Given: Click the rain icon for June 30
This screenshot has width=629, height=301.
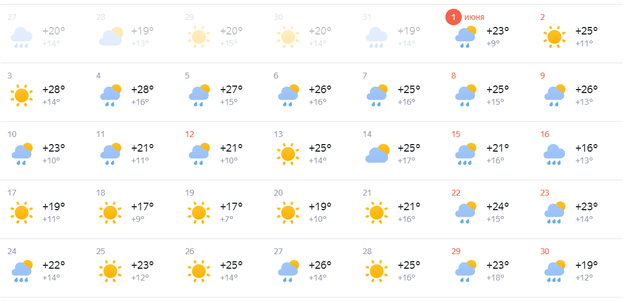Looking at the screenshot, I should [x=554, y=271].
